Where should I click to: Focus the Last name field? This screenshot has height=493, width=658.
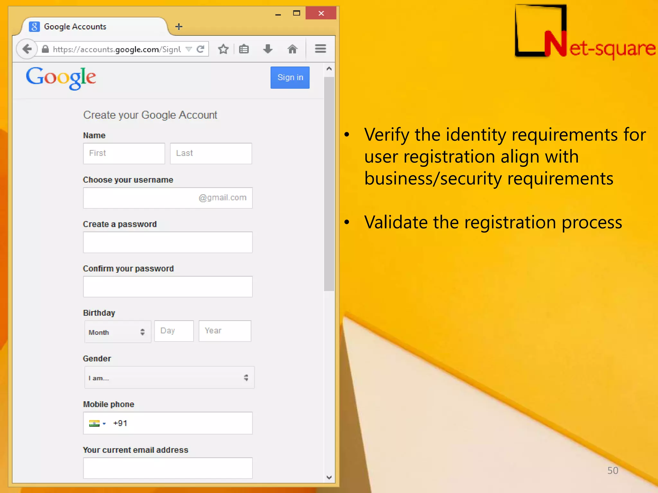click(211, 153)
